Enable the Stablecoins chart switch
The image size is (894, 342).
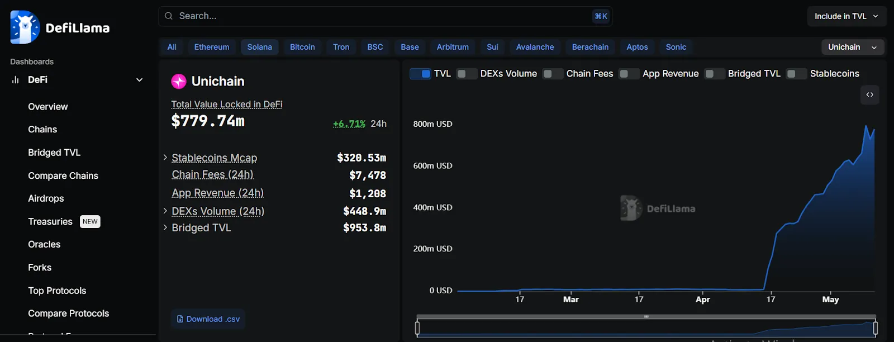pos(796,74)
